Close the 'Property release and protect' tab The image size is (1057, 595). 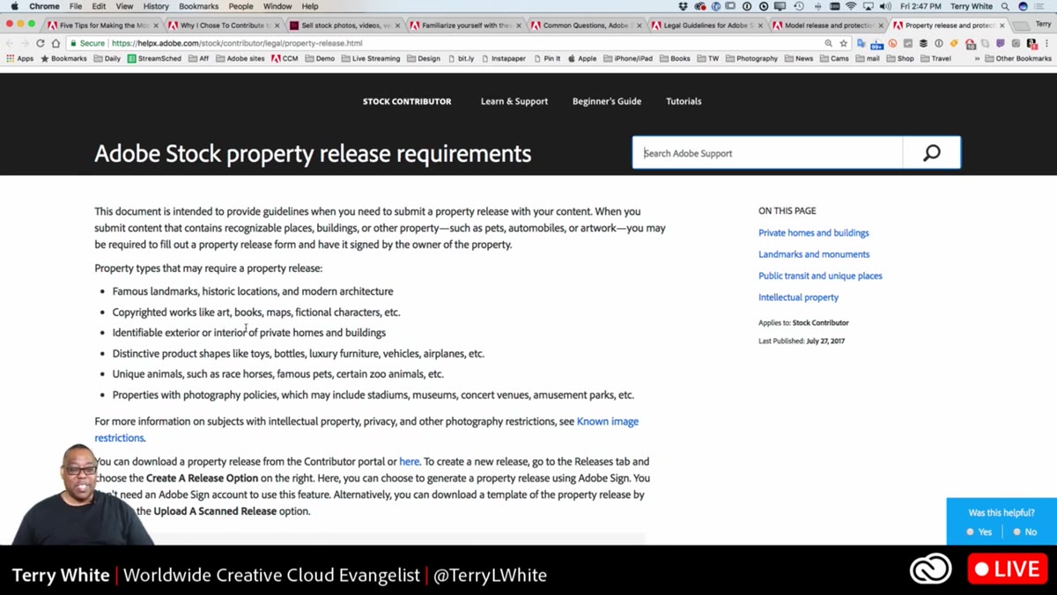1002,26
